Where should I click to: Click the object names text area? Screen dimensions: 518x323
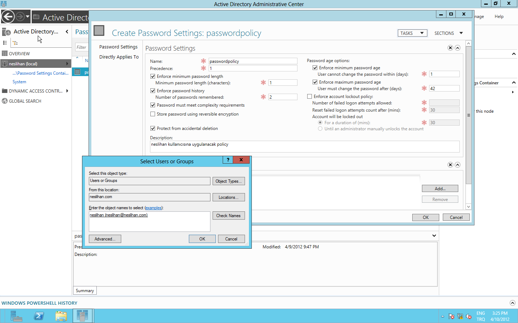pos(150,221)
